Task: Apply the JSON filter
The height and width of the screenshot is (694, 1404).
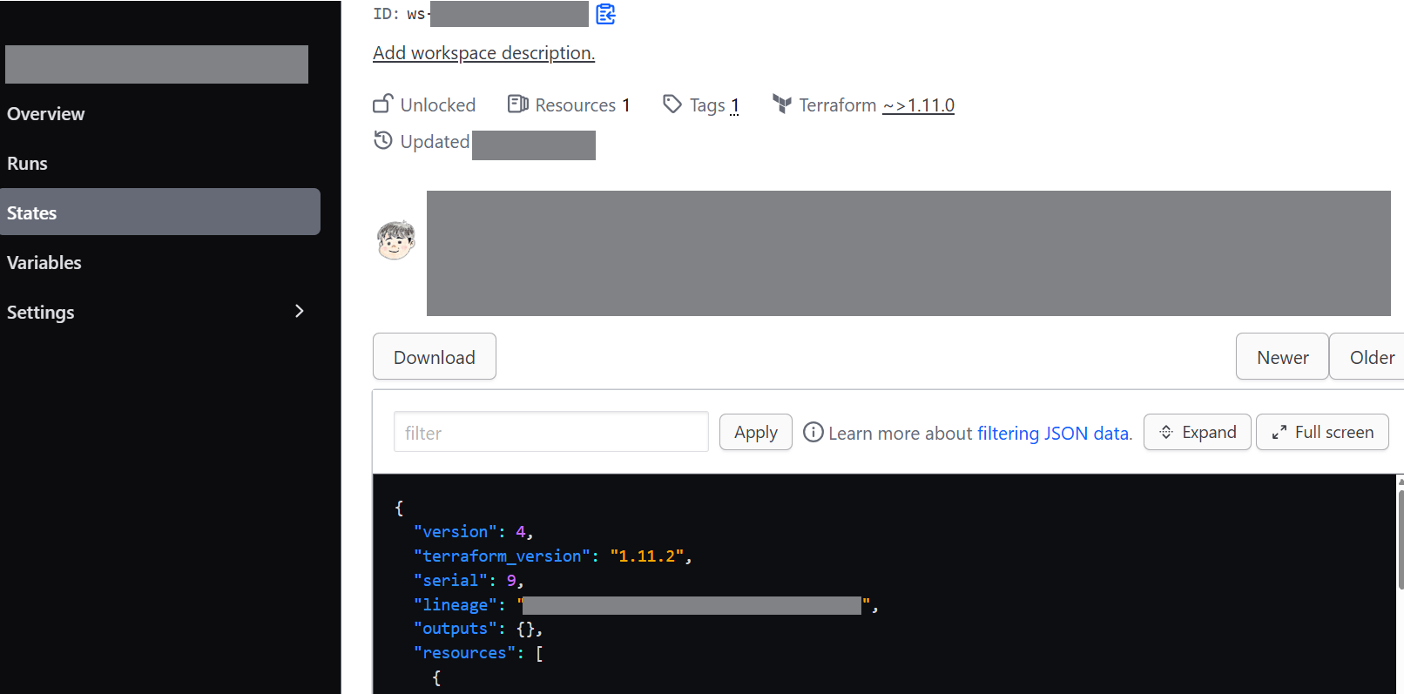Action: tap(756, 432)
